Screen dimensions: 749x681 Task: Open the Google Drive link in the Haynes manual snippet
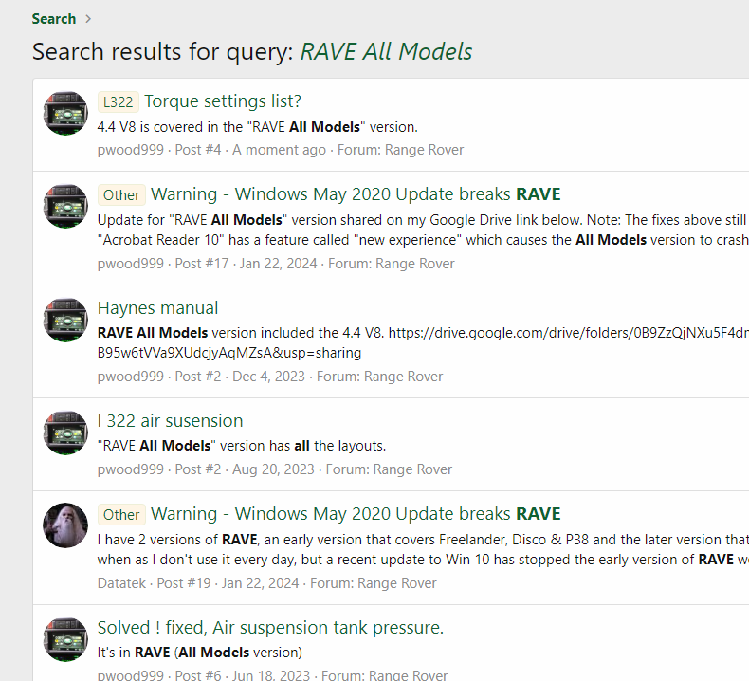click(x=568, y=333)
